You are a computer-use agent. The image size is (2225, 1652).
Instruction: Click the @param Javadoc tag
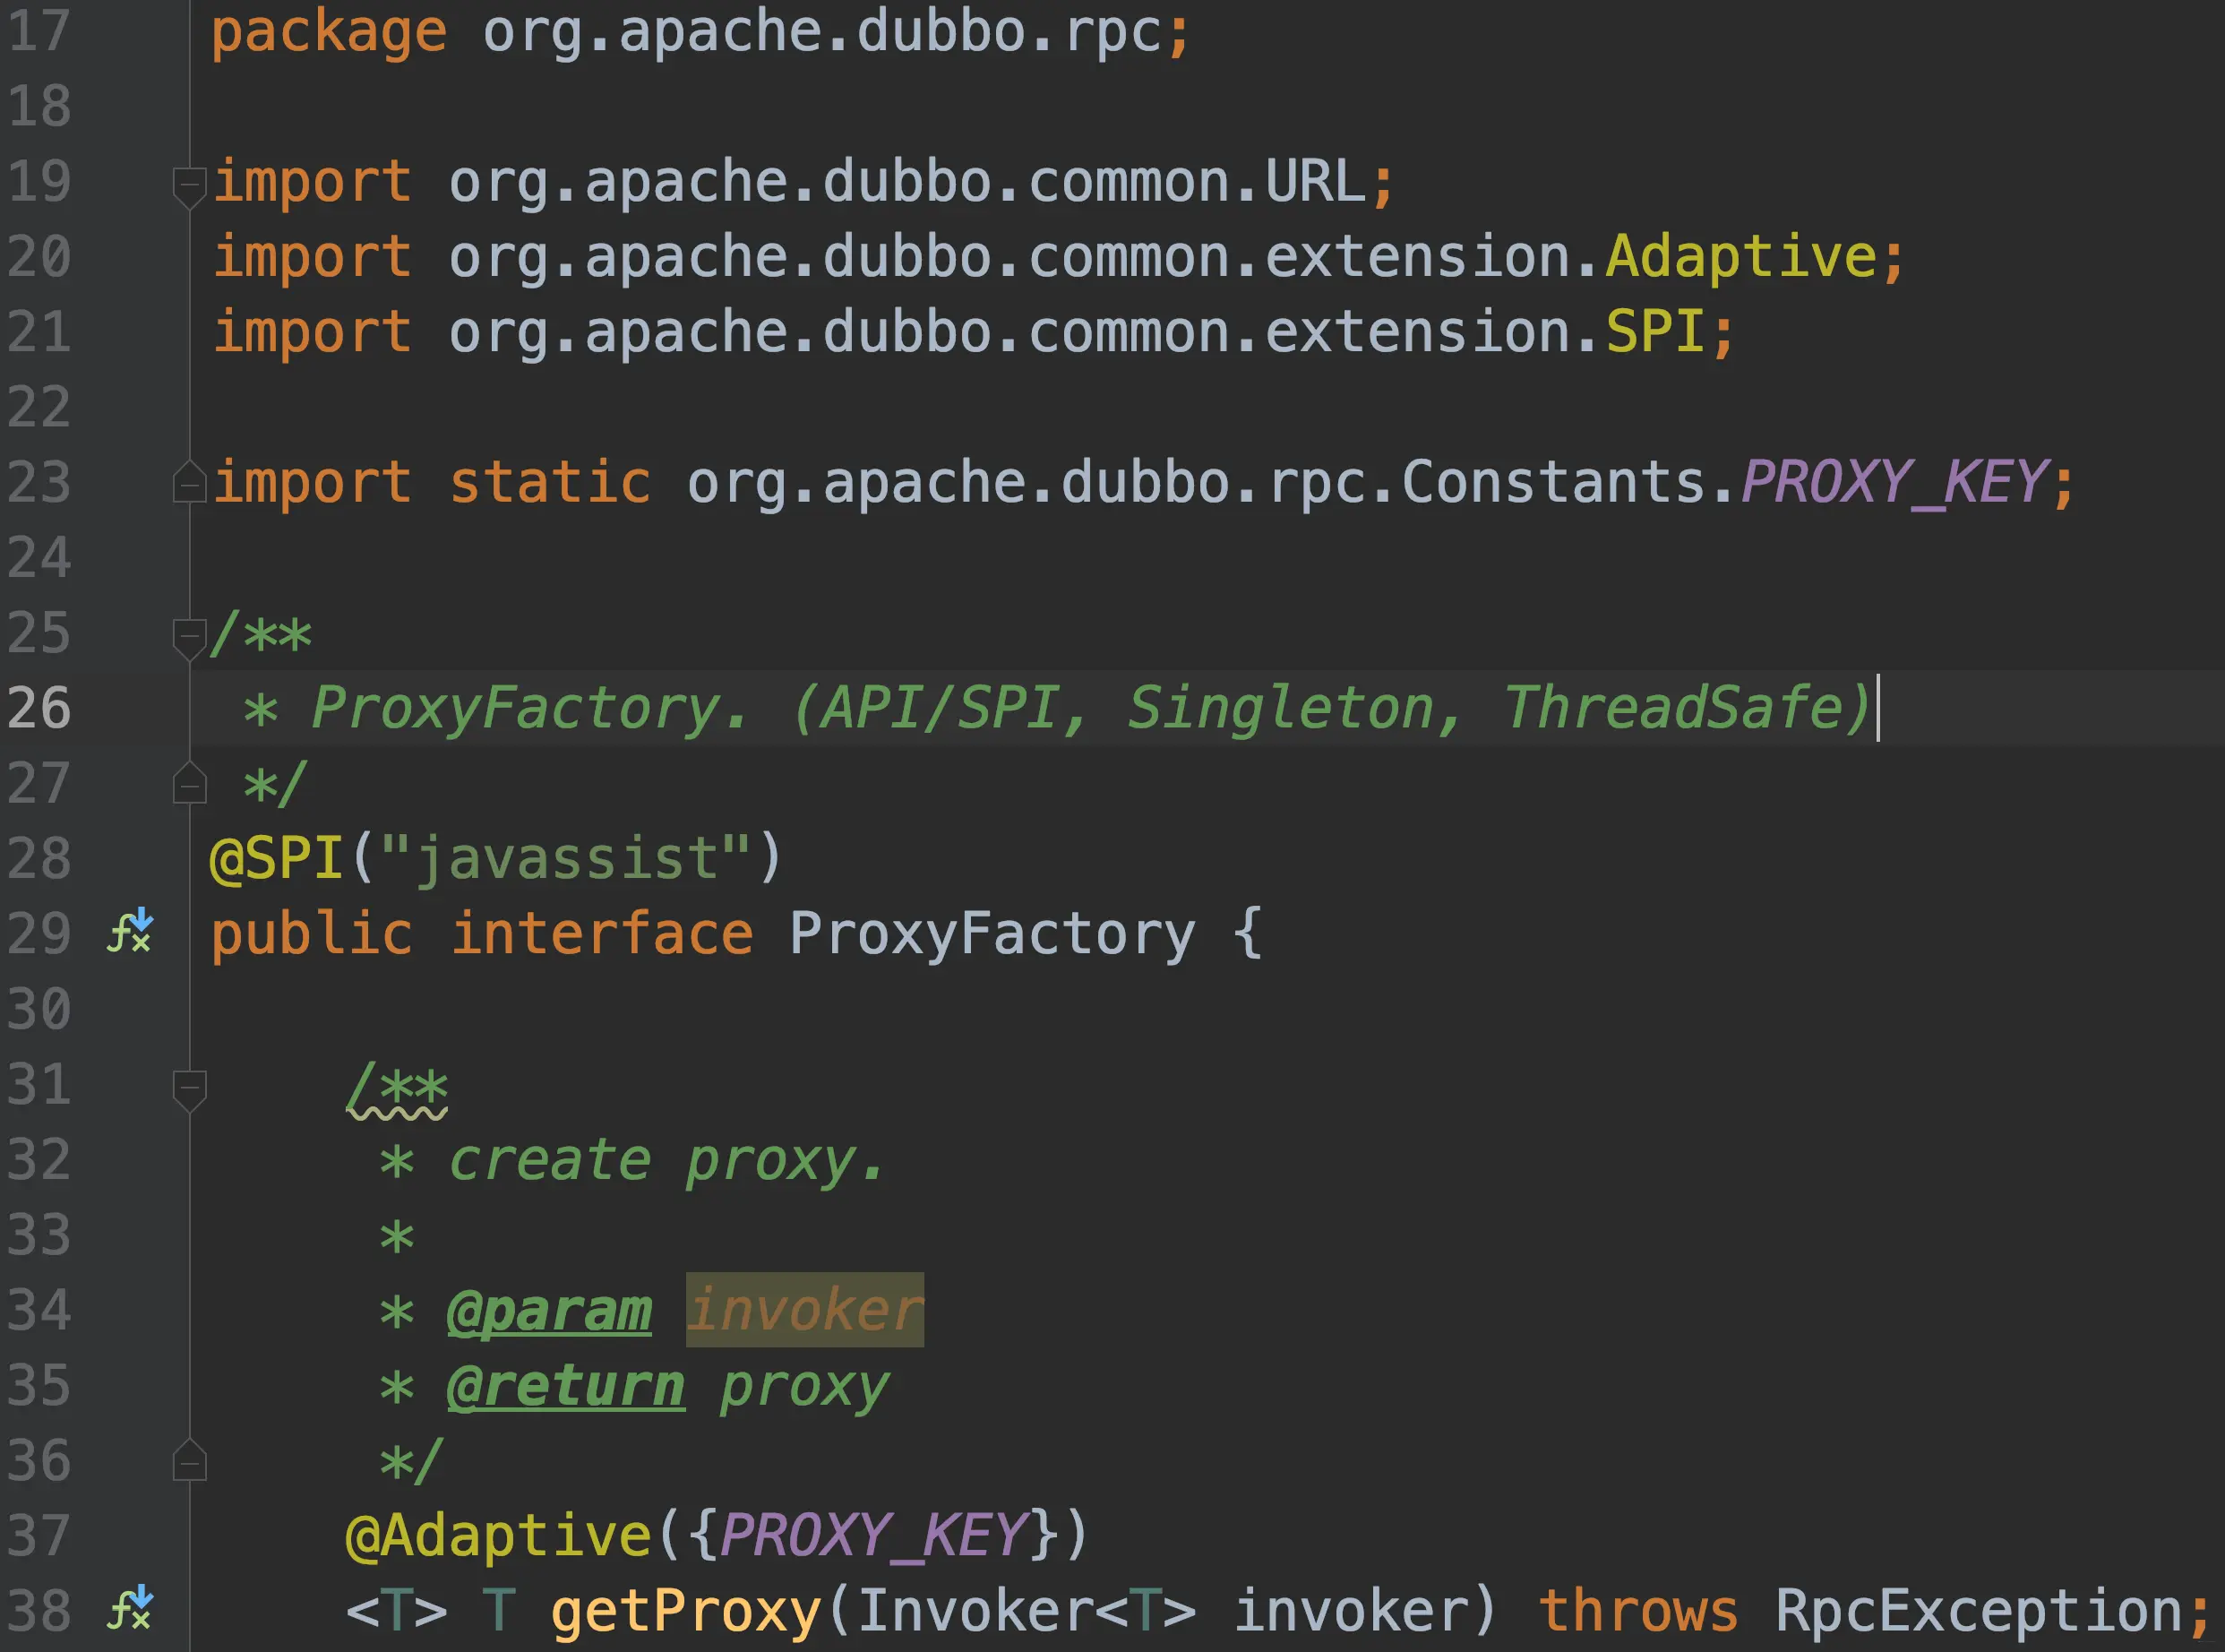point(549,1310)
